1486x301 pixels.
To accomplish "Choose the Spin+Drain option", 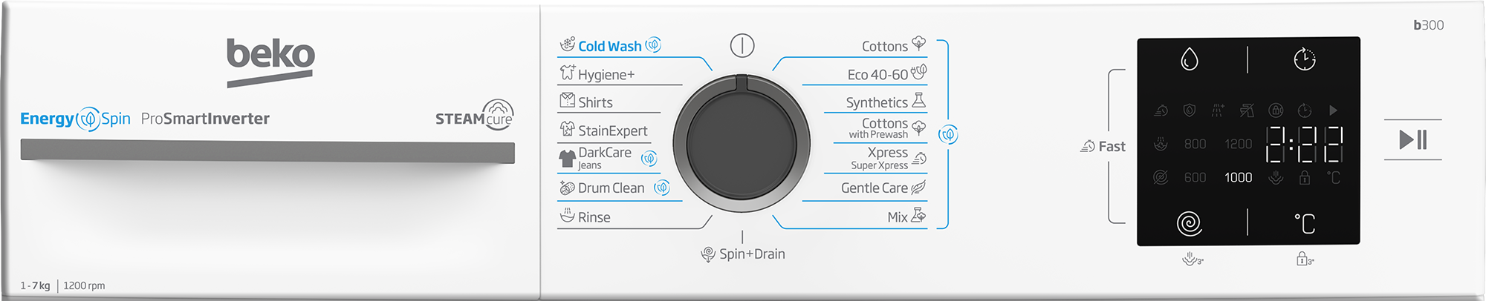I will [751, 254].
